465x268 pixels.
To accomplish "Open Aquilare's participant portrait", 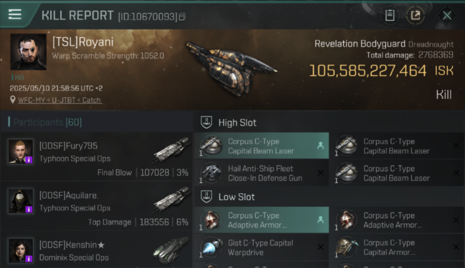I will tap(21, 201).
